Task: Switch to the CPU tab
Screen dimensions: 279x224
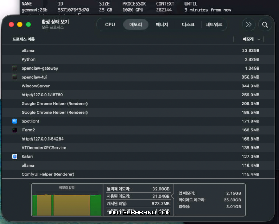Action: click(110, 25)
